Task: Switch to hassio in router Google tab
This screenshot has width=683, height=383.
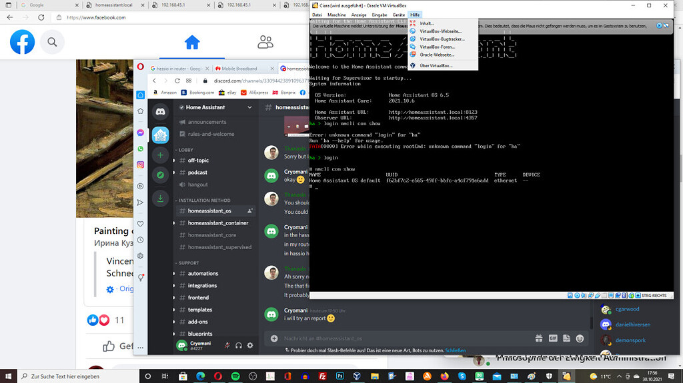Action: pos(179,69)
